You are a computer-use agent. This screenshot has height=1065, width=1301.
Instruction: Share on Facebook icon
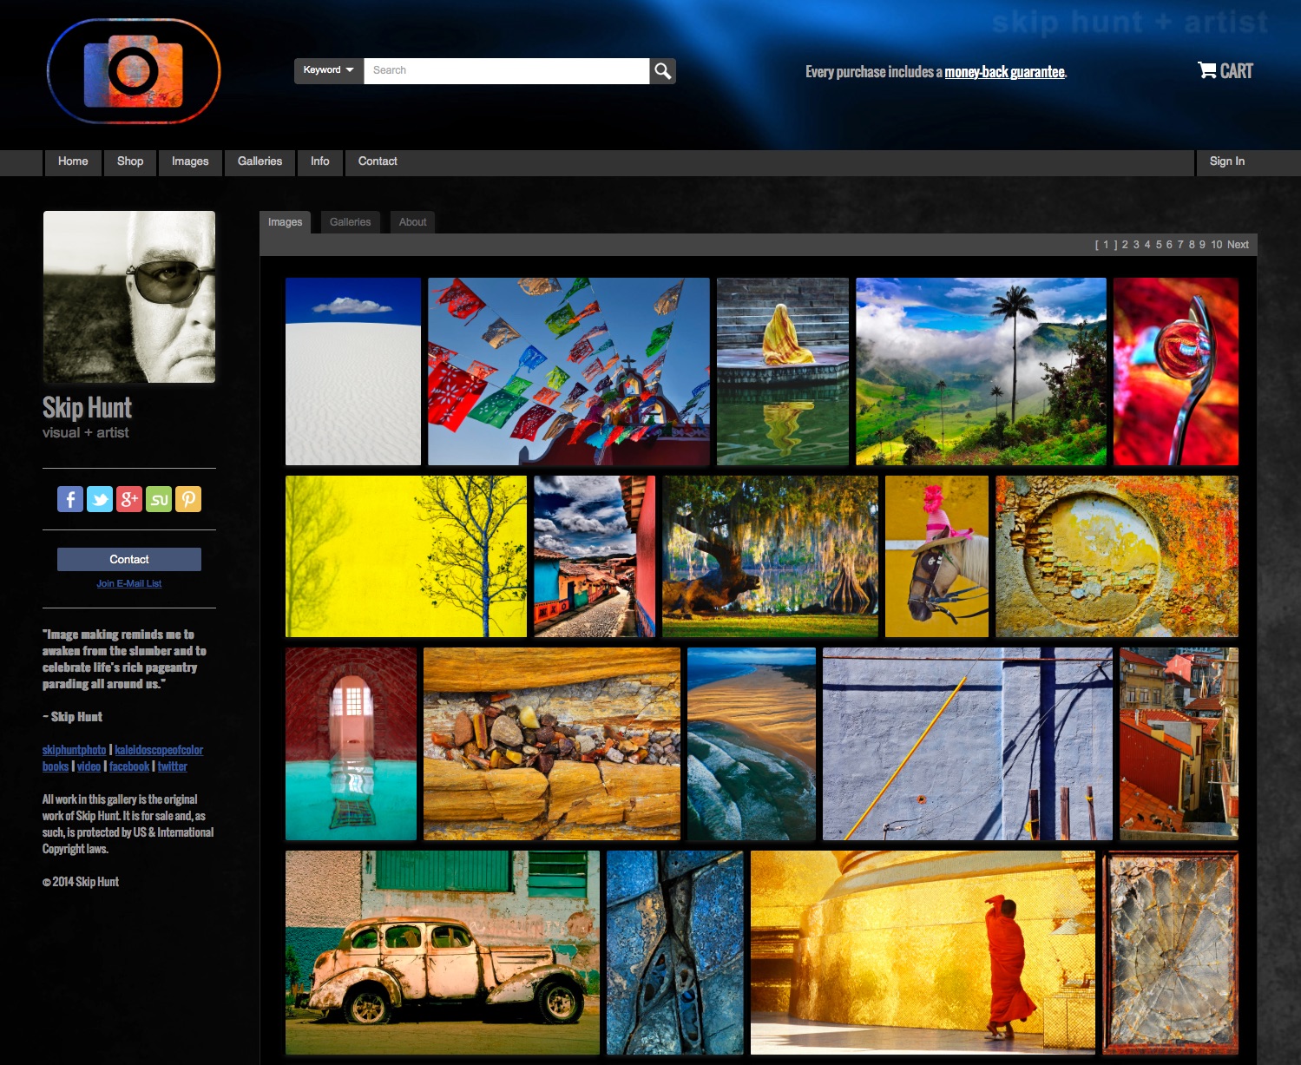(70, 499)
